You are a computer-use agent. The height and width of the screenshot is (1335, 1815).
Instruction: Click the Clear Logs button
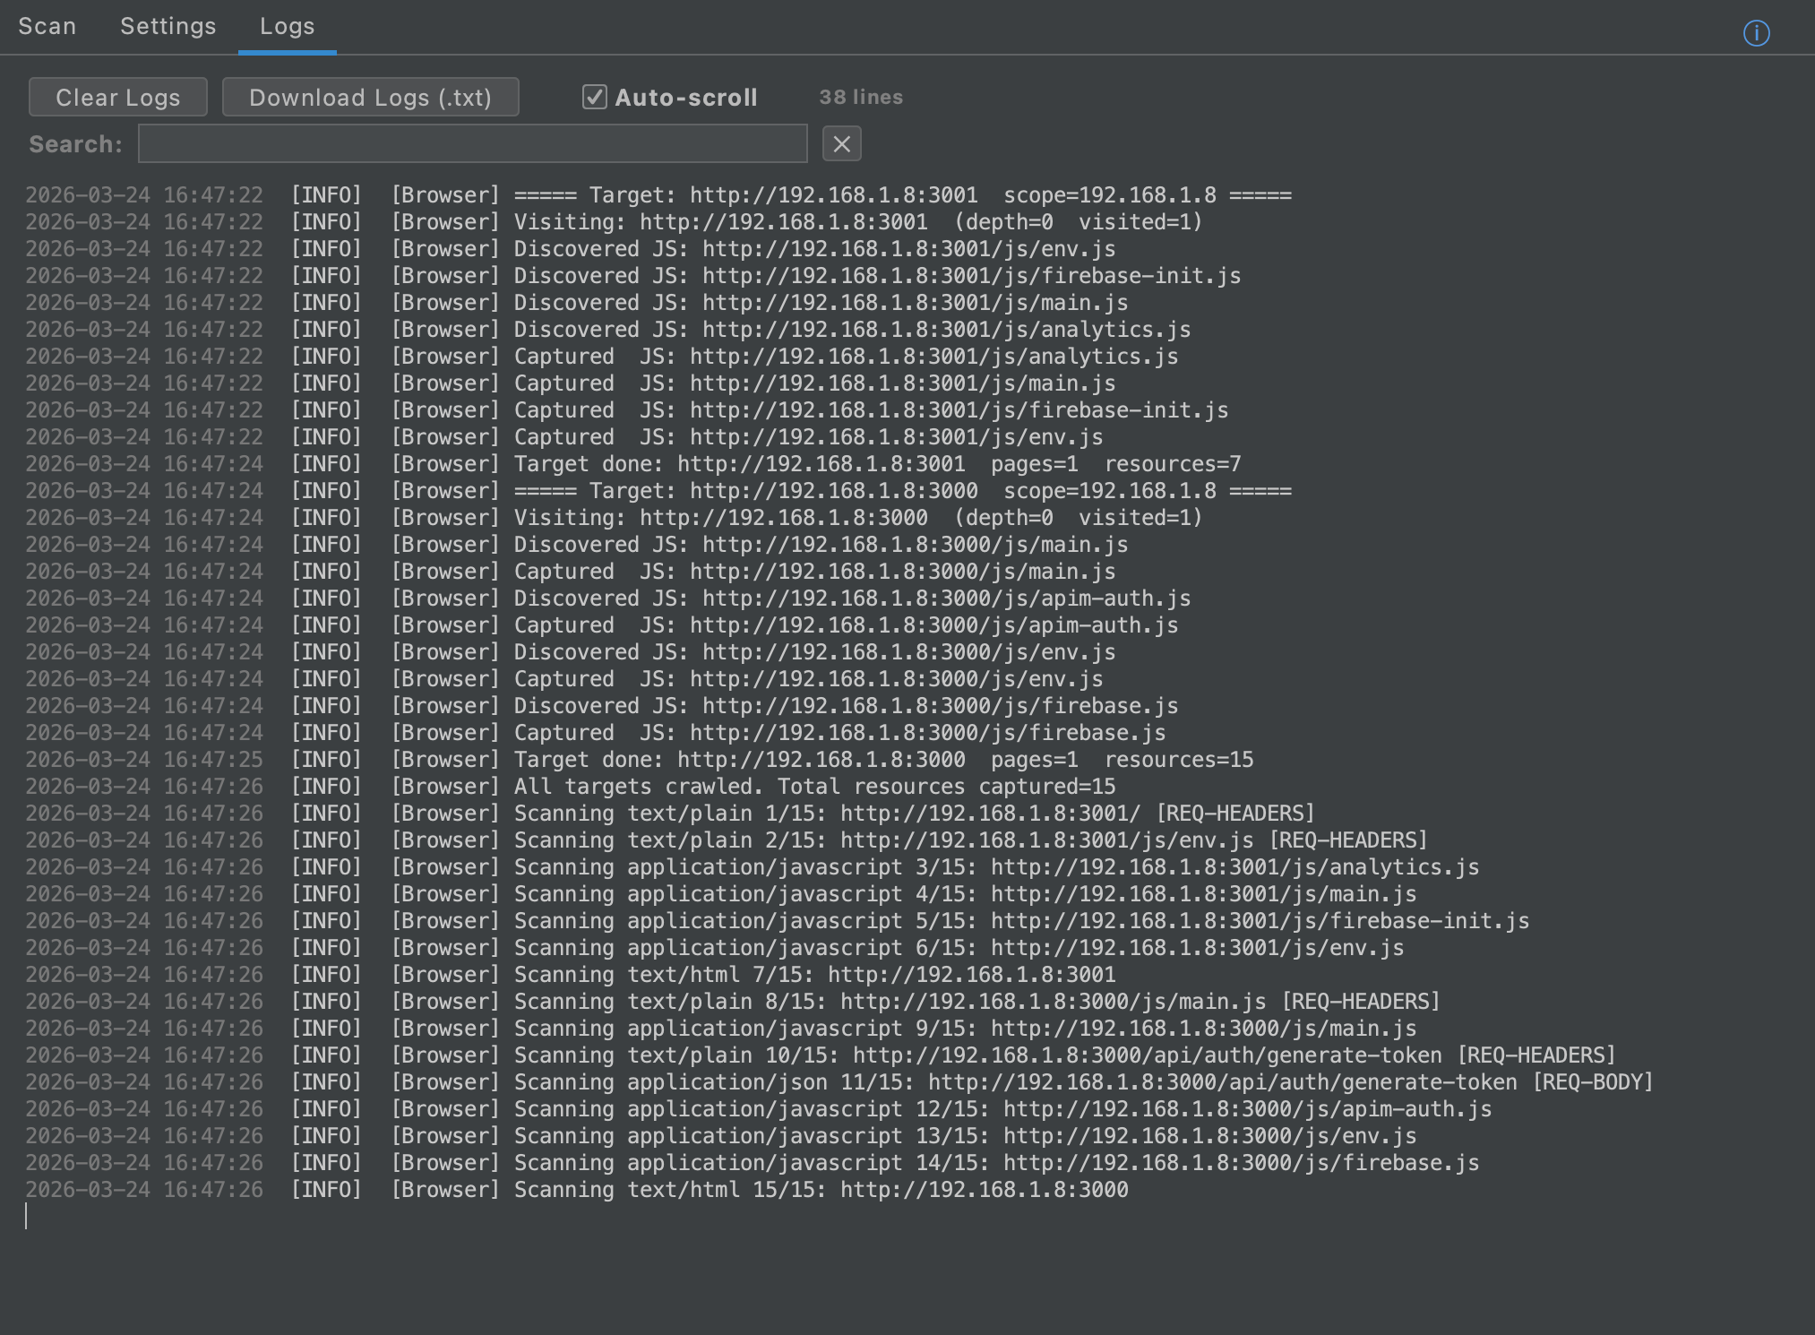118,97
